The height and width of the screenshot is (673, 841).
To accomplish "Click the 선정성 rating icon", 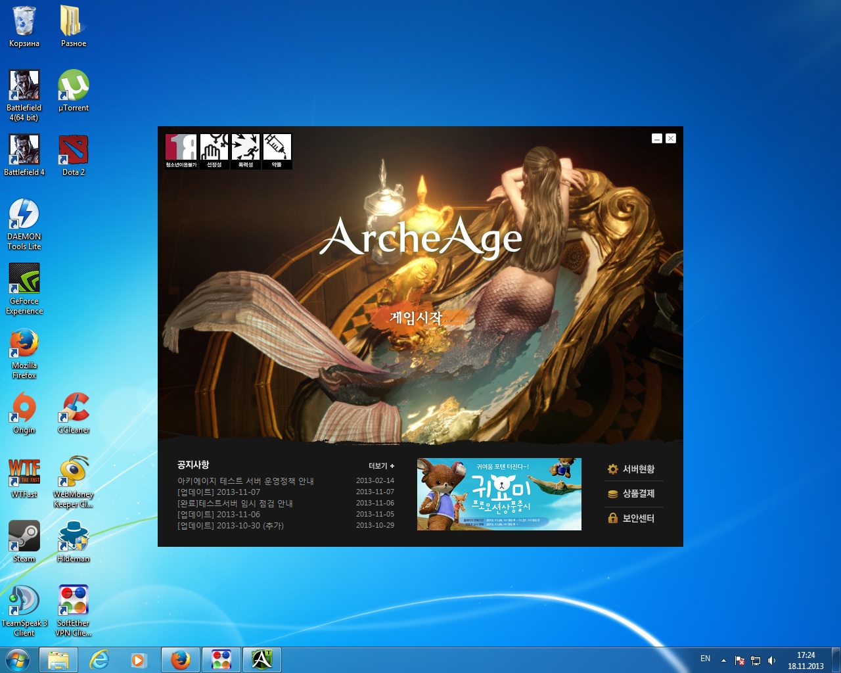I will 214,151.
